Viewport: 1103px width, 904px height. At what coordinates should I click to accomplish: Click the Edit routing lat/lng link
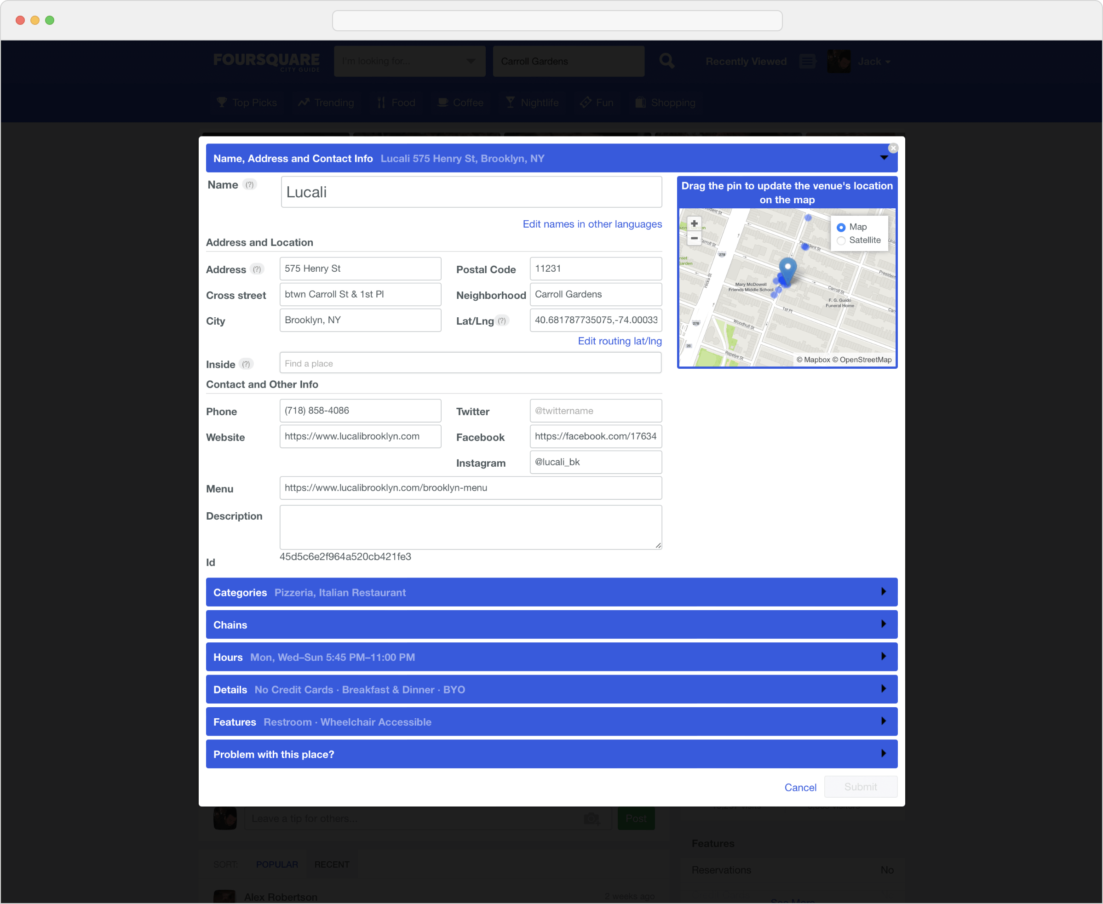[x=619, y=341]
